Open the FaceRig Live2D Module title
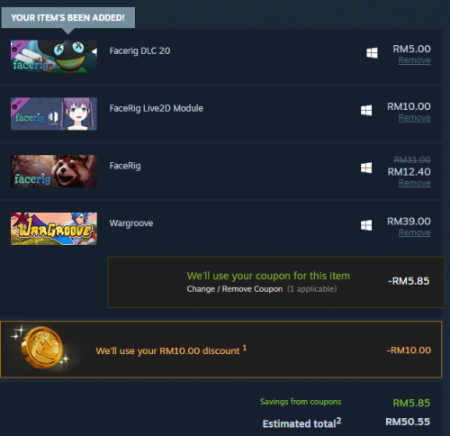Viewport: 450px width, 436px height. pos(157,108)
